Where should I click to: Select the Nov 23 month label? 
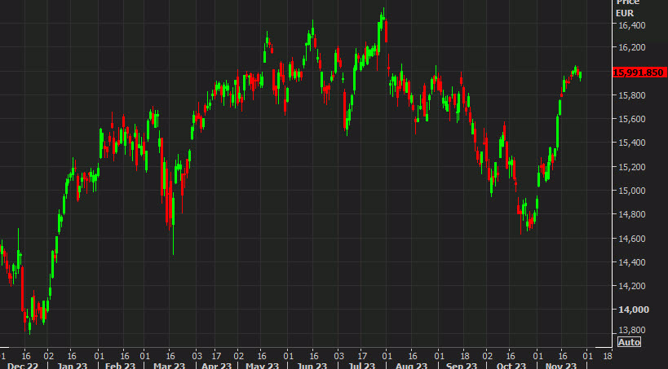click(560, 365)
